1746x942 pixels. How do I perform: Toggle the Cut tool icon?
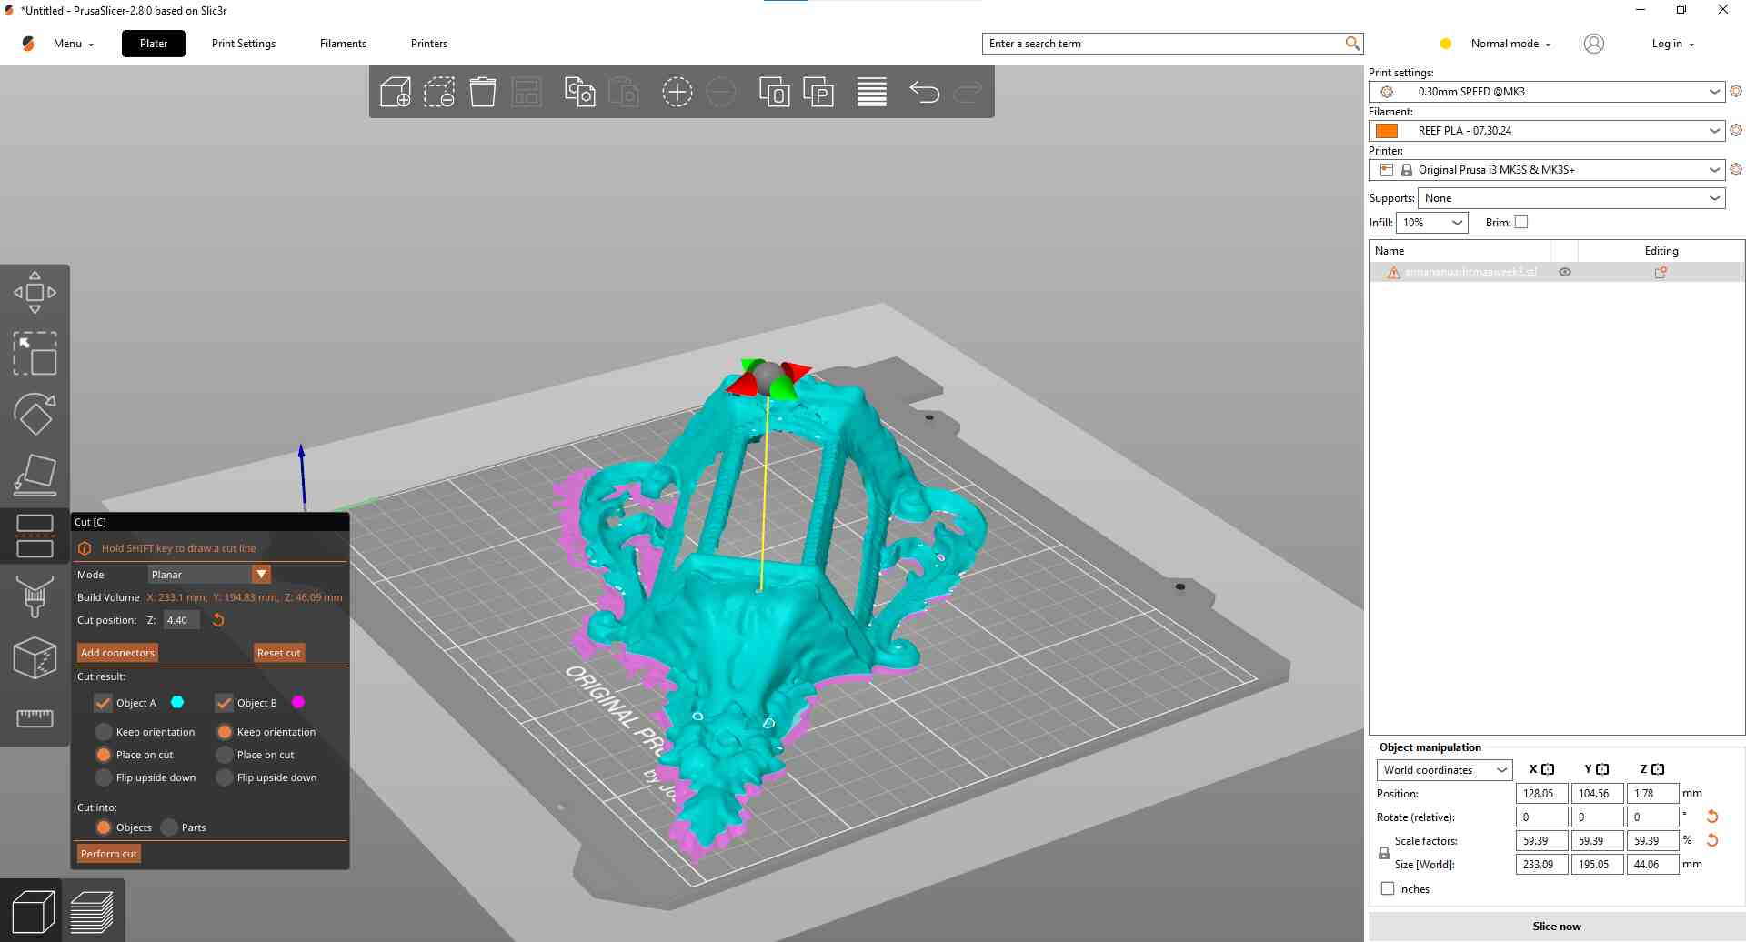click(x=35, y=536)
